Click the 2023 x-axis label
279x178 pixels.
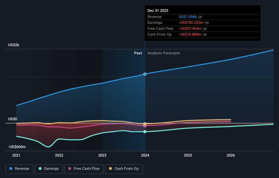102,156
